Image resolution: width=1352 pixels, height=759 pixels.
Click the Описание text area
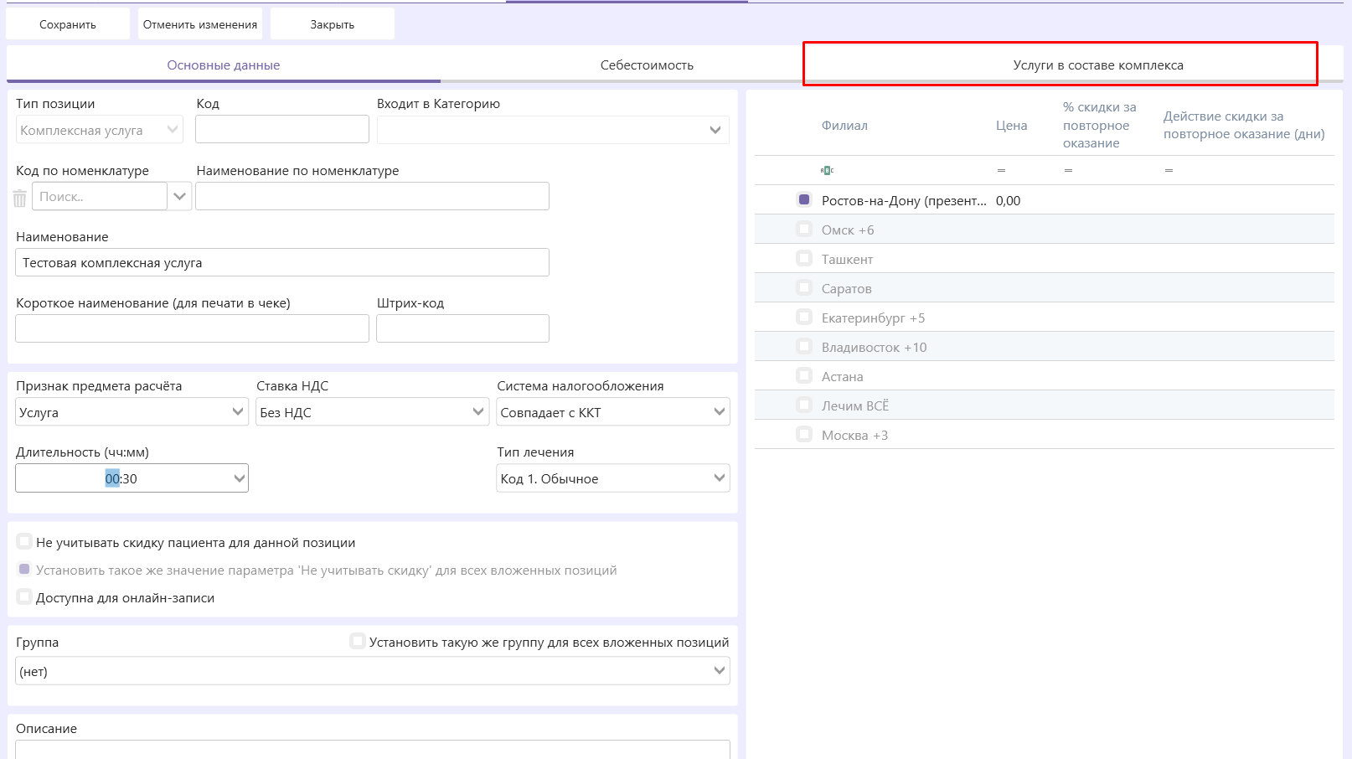373,749
